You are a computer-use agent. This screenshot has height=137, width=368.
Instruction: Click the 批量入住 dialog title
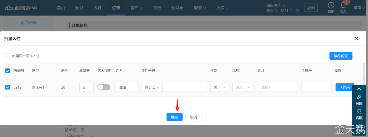coord(12,39)
